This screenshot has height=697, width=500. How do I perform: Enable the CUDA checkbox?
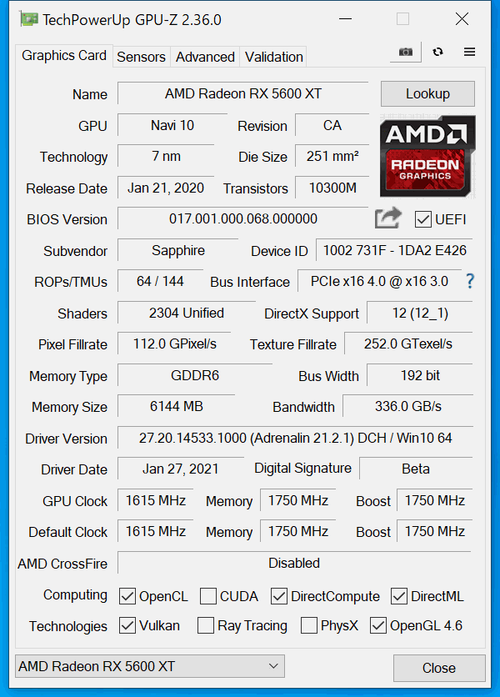208,596
